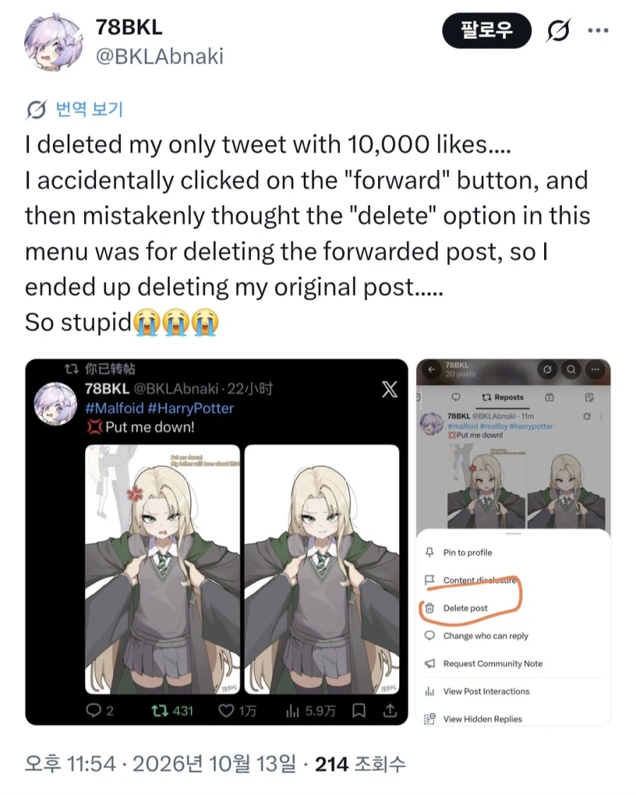Click the Grok icon beside follow button
Screen dimensions: 636x795
pyautogui.click(x=558, y=31)
